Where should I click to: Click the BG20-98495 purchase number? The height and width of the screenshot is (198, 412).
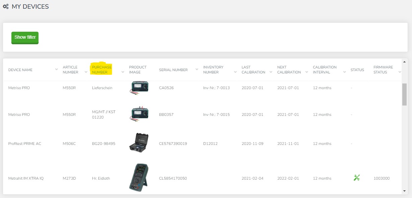pyautogui.click(x=104, y=144)
